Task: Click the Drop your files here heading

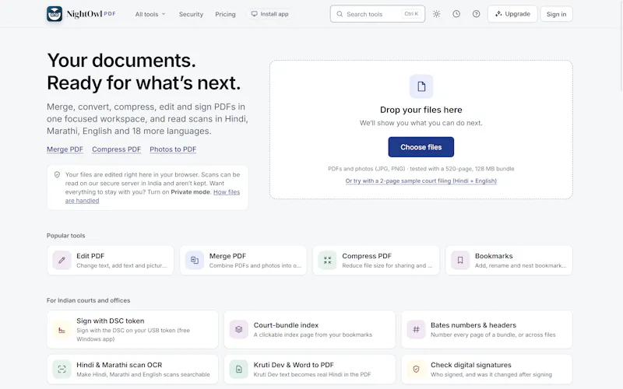Action: [x=421, y=110]
